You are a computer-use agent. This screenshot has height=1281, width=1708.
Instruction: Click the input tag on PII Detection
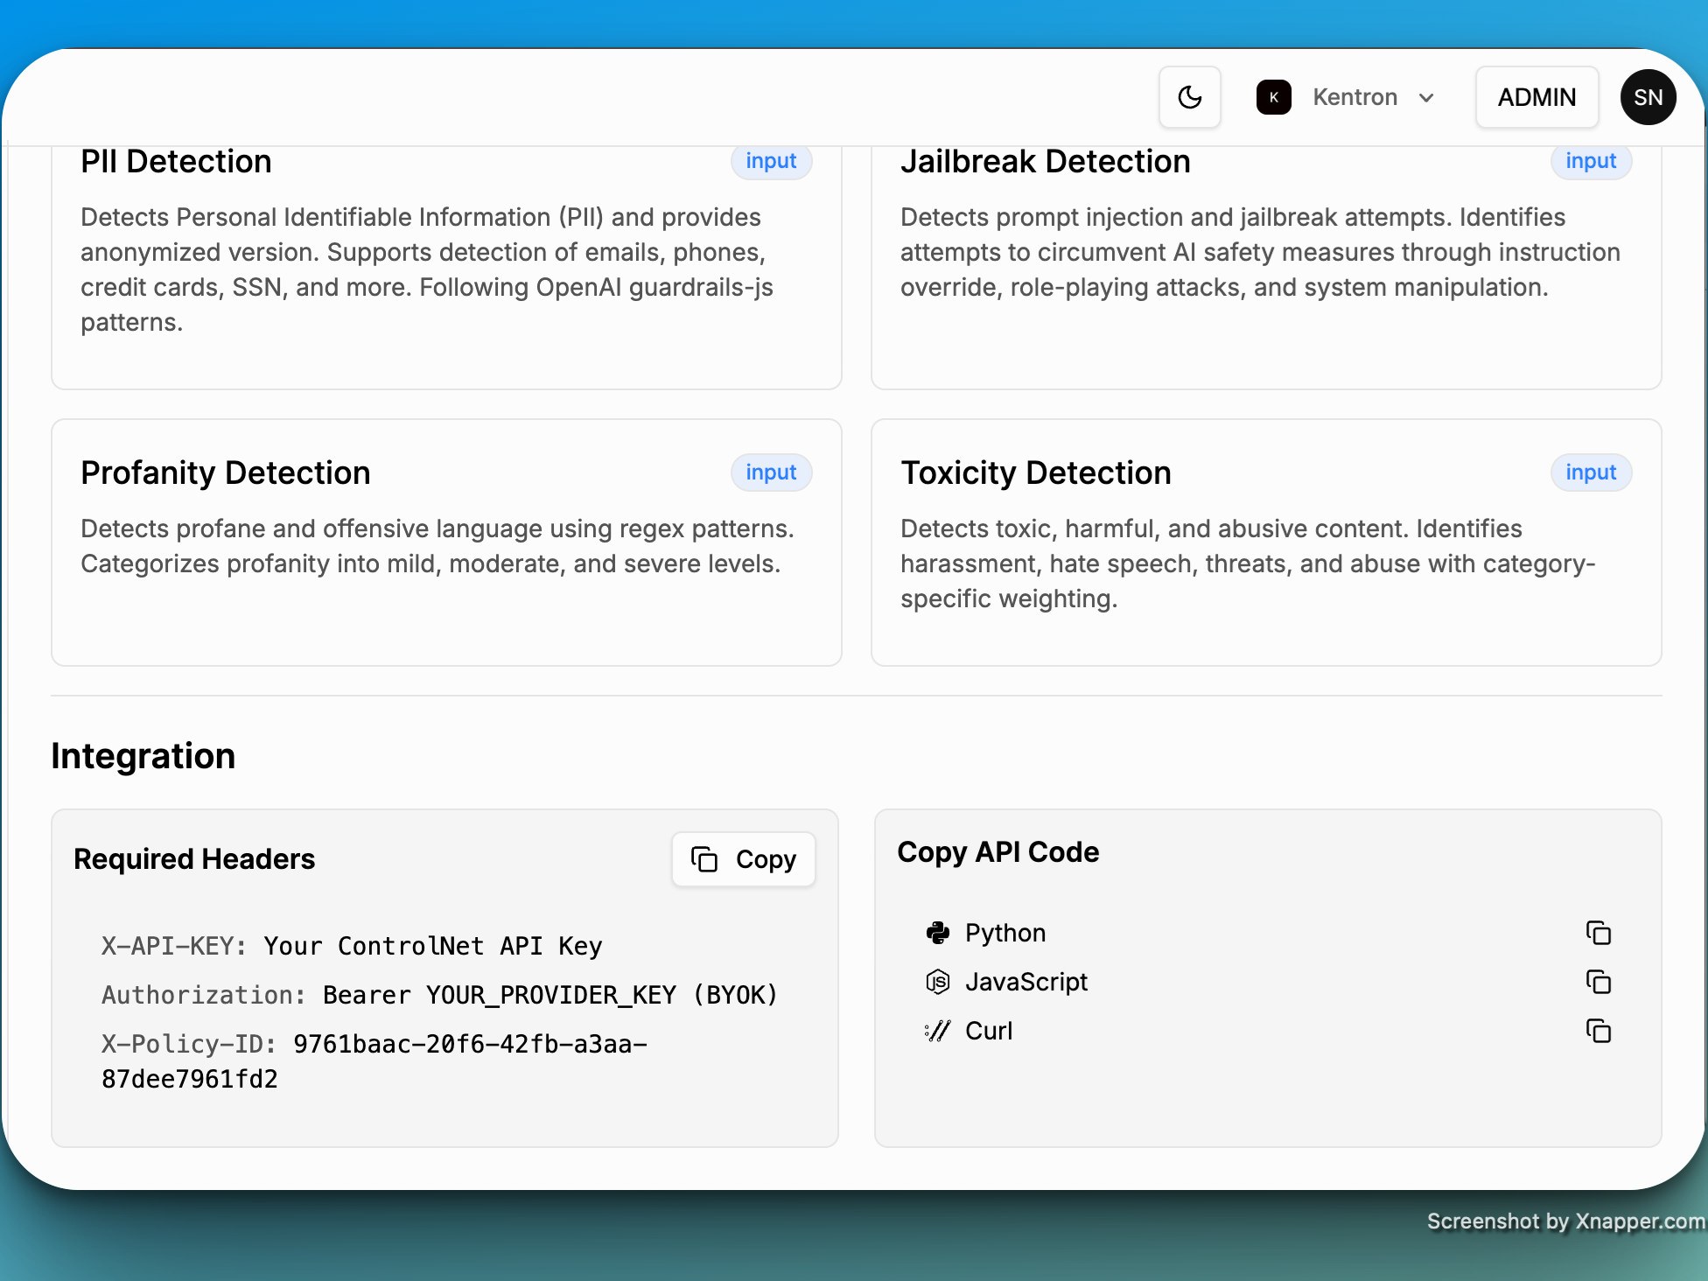pyautogui.click(x=771, y=161)
